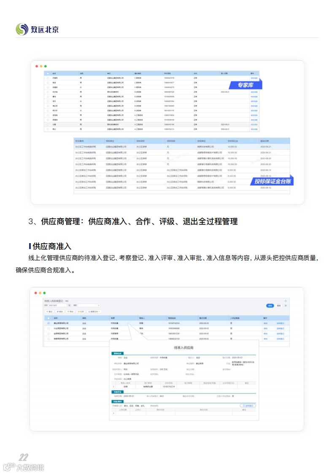Click the blue 筛选 filter button
This screenshot has height=474, width=335.
point(270,306)
